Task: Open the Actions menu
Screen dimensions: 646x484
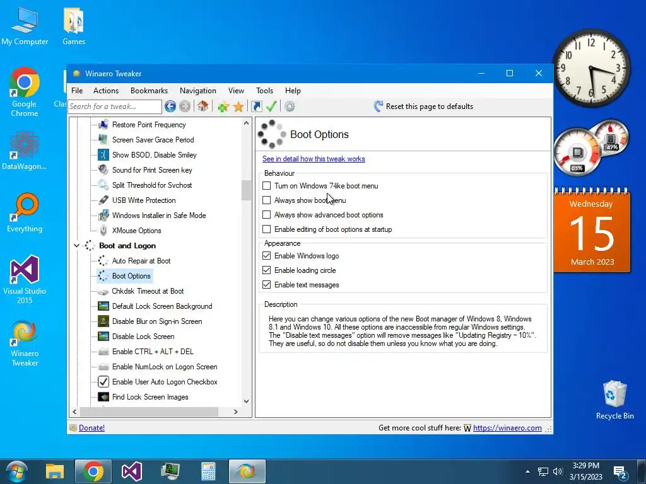Action: (106, 91)
